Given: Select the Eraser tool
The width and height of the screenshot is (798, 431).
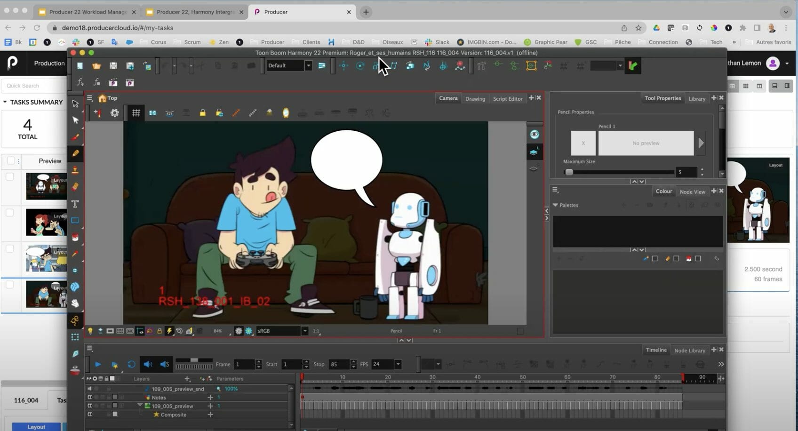Looking at the screenshot, I should coord(75,187).
